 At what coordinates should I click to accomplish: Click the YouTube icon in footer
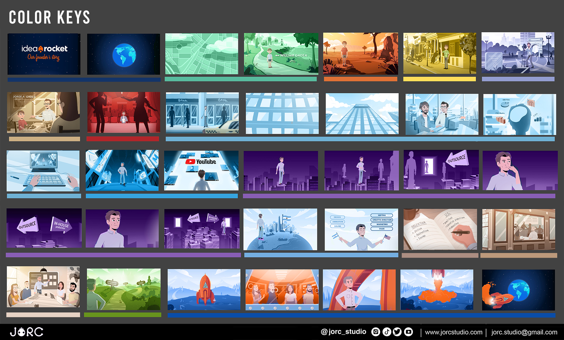(408, 332)
